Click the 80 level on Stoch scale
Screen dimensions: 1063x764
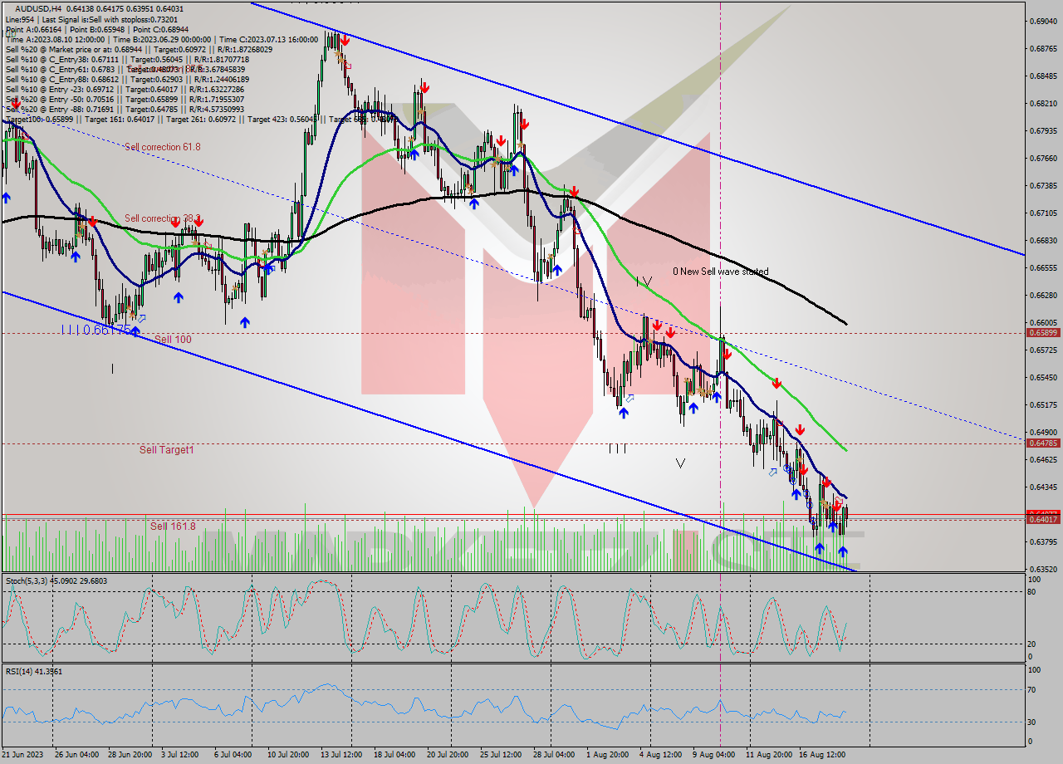(1032, 591)
